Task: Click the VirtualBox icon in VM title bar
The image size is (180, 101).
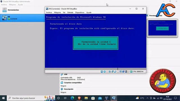Action: point(47,9)
